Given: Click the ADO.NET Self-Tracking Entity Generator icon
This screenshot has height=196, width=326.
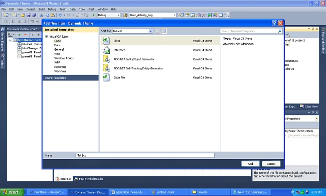Looking at the screenshot, I should (x=106, y=68).
